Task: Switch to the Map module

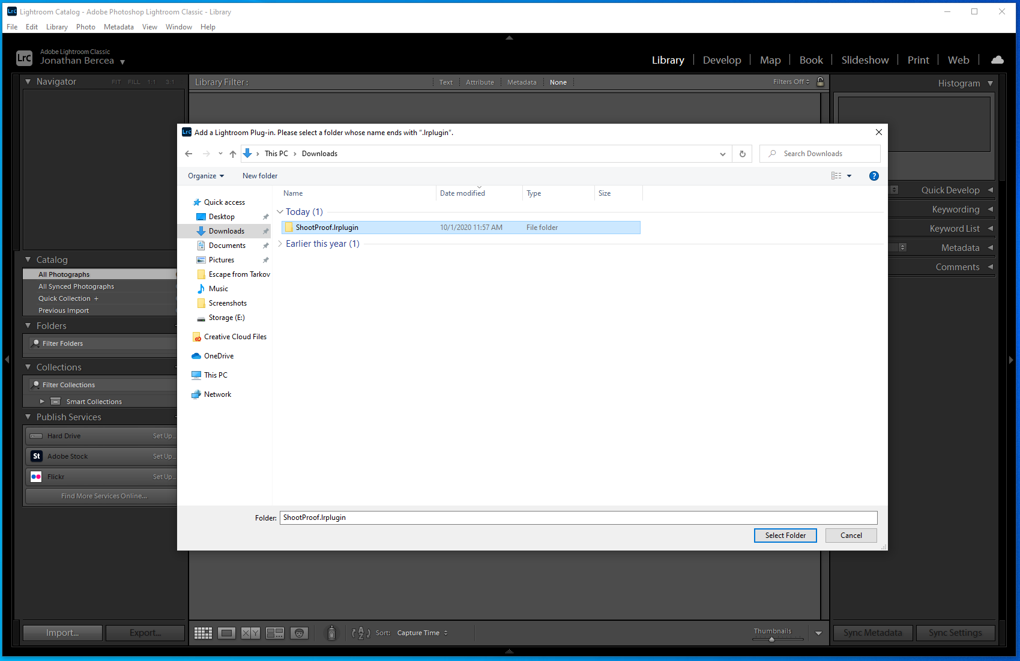Action: [x=770, y=60]
